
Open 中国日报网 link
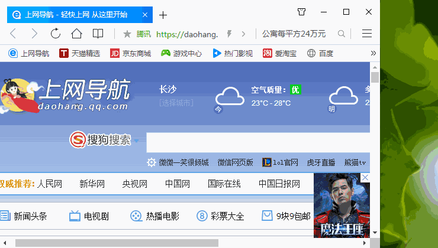tap(279, 184)
